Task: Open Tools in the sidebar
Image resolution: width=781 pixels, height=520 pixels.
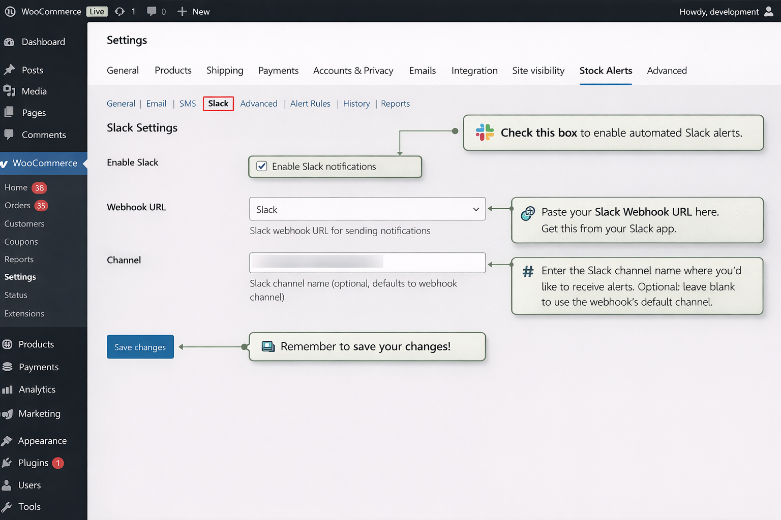Action: [x=29, y=507]
